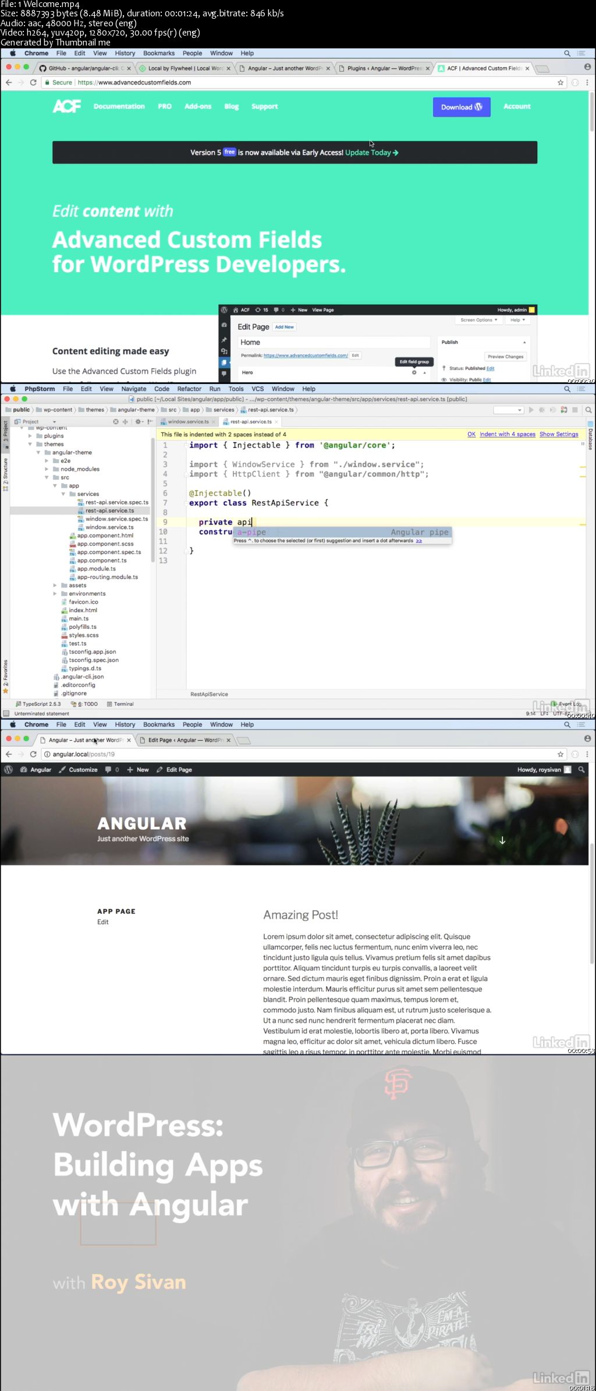Click the Project tool window settings gear
This screenshot has width=596, height=1391.
tap(139, 421)
